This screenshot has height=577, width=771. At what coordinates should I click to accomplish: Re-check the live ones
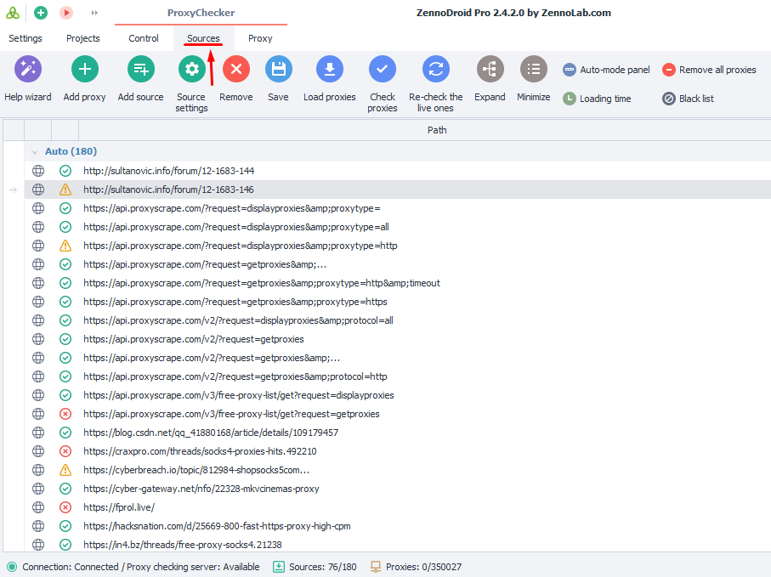tap(435, 70)
